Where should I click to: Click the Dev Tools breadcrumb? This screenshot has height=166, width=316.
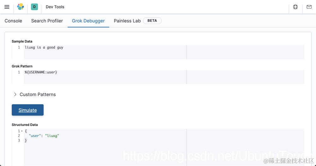pos(55,7)
